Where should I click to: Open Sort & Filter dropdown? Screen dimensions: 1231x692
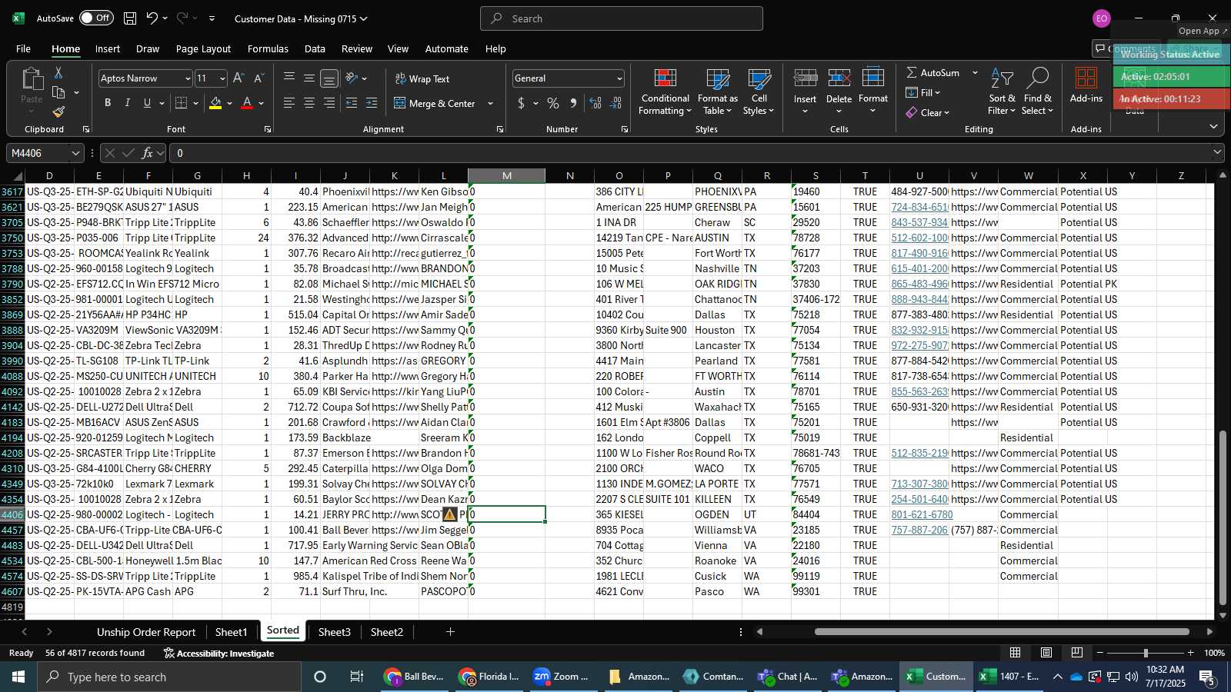click(1002, 92)
